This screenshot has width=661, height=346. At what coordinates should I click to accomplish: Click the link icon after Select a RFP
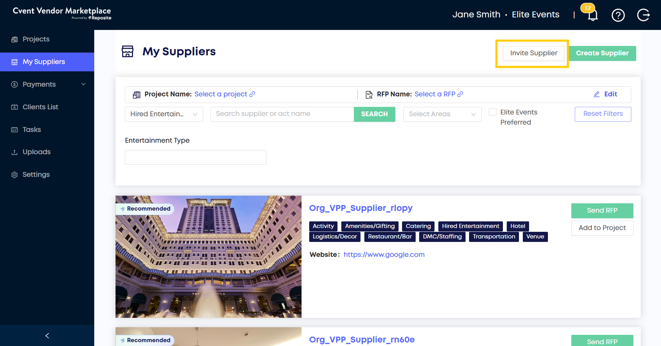[460, 94]
